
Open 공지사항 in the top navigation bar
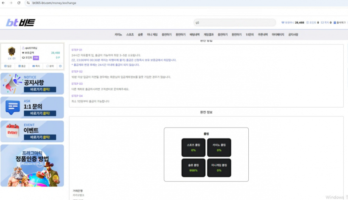coord(293,35)
